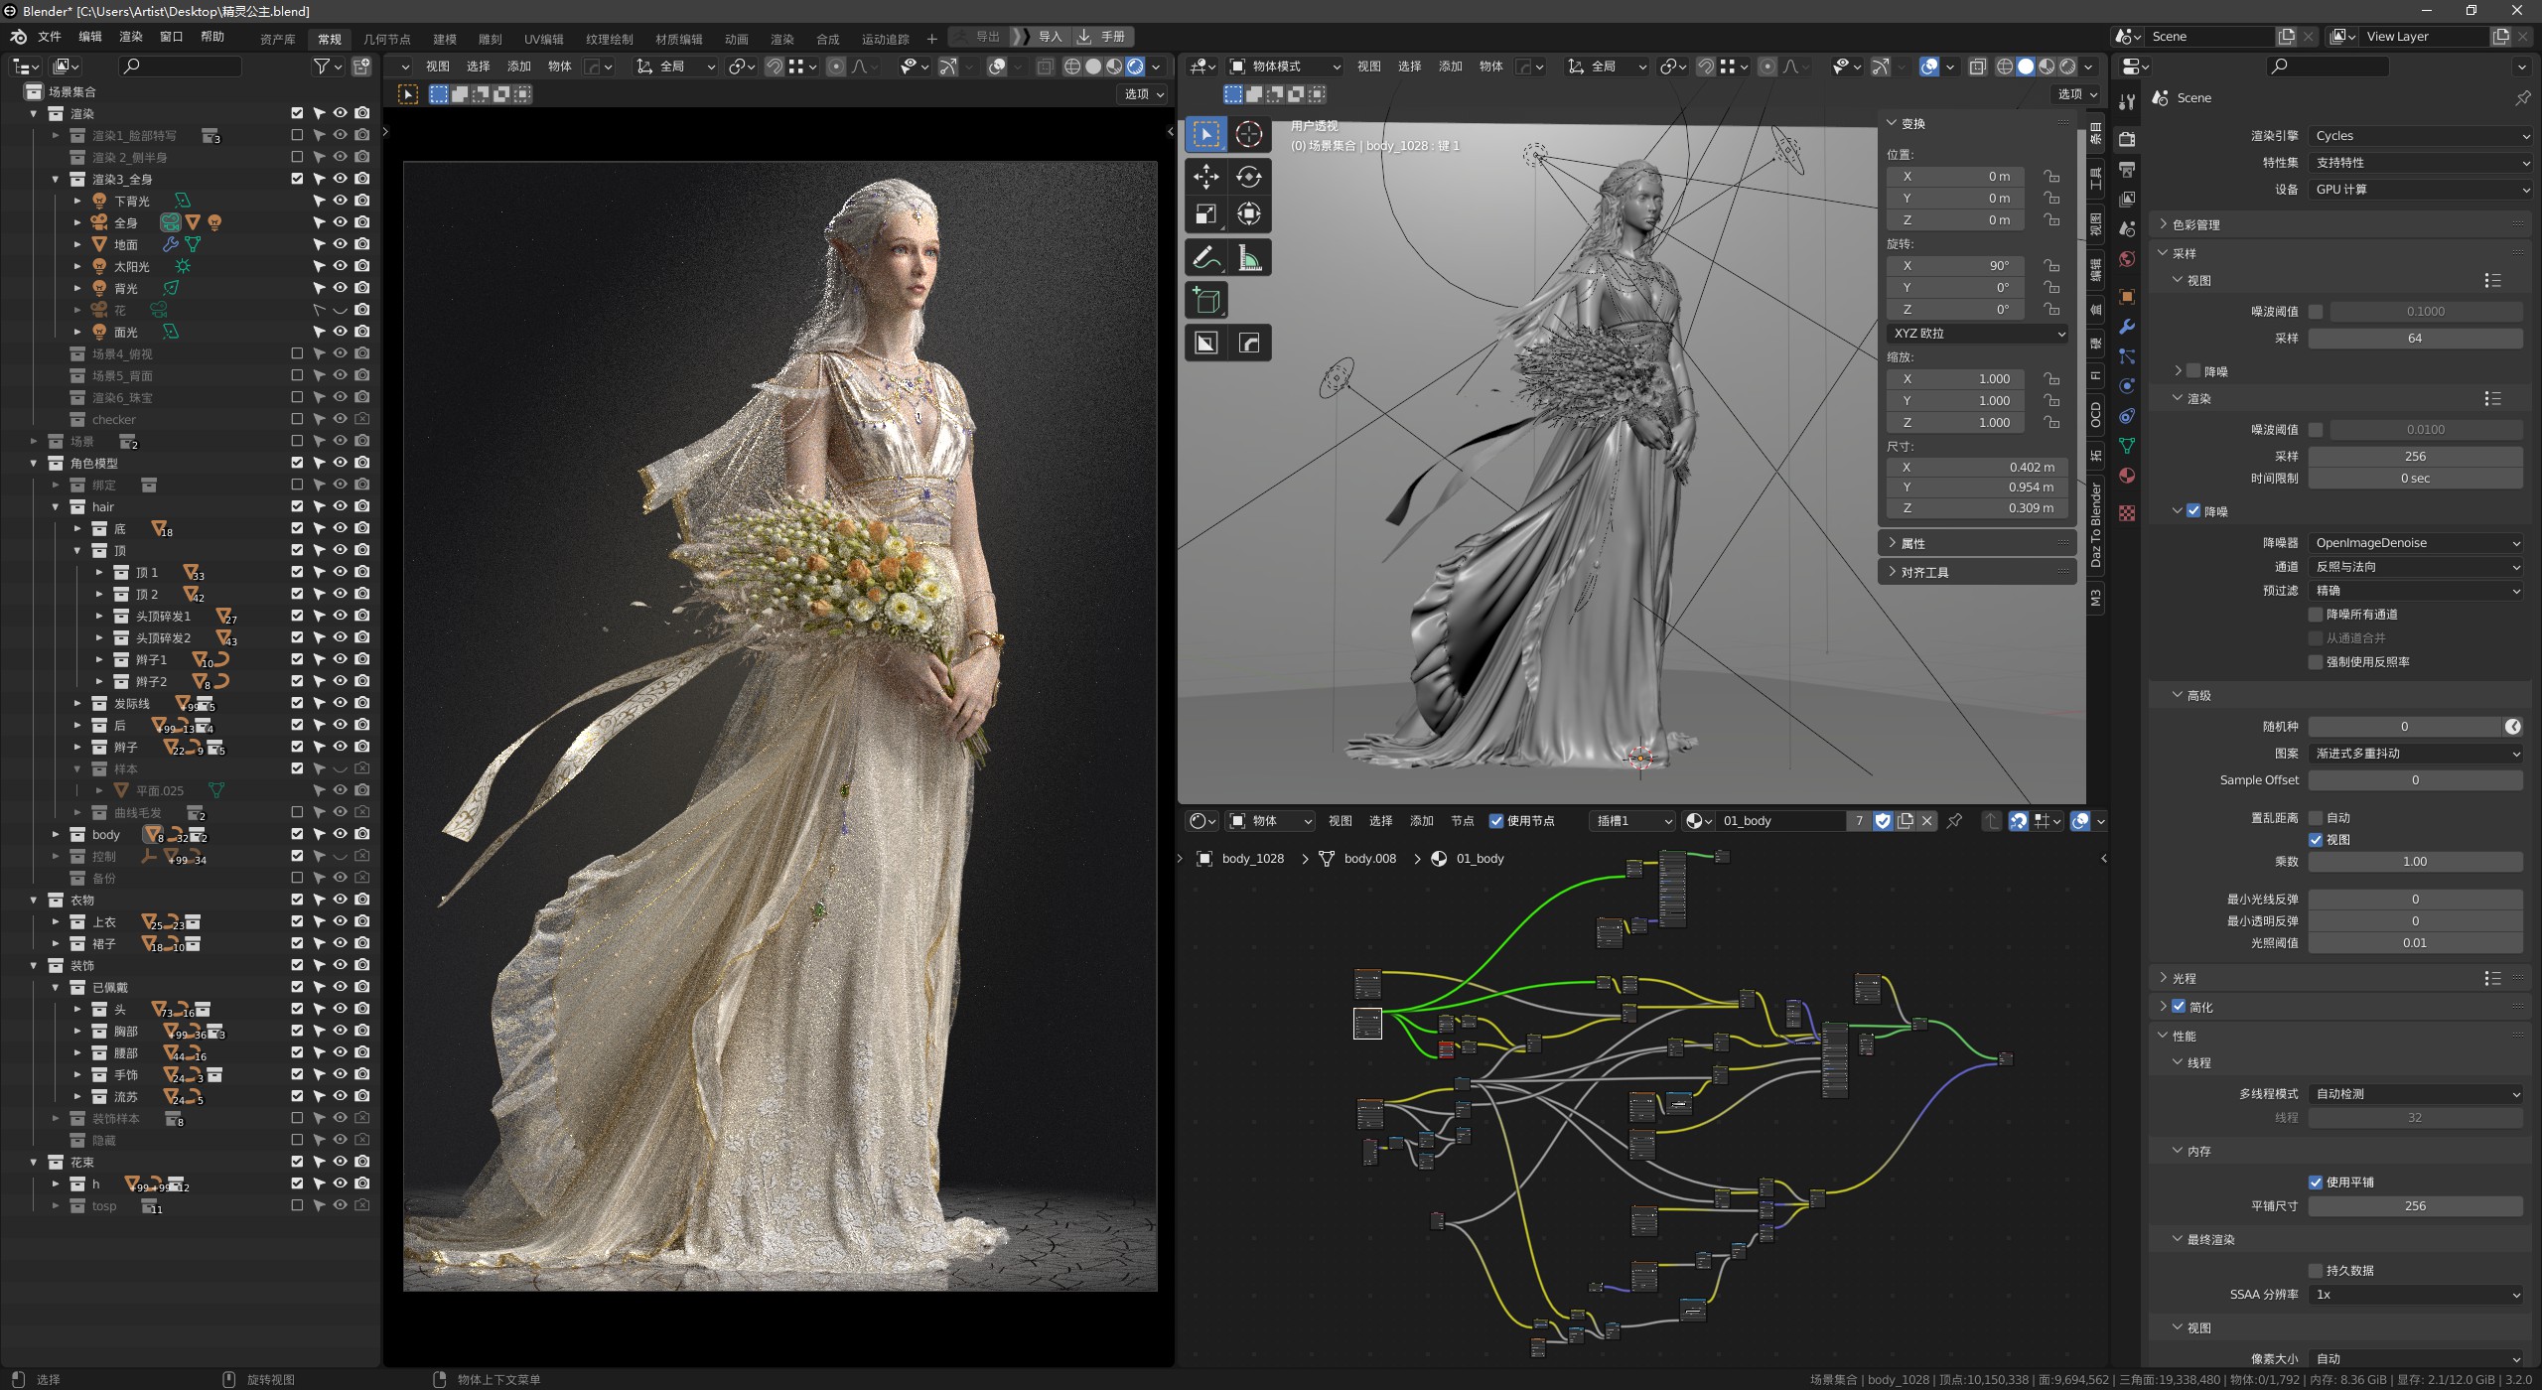Image resolution: width=2542 pixels, height=1390 pixels.
Task: Switch to the 材质编辑 workspace tab
Action: pyautogui.click(x=679, y=40)
